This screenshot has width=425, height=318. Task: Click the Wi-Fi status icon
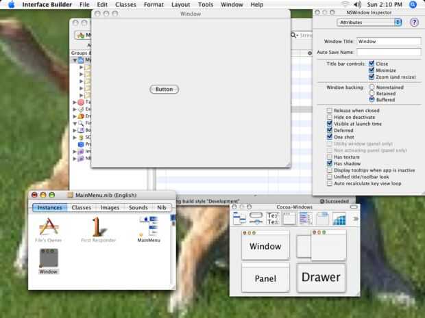(x=345, y=5)
